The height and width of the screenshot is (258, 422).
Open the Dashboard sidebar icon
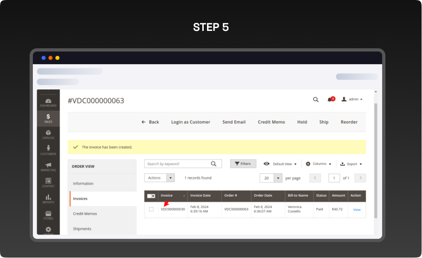[x=48, y=102]
